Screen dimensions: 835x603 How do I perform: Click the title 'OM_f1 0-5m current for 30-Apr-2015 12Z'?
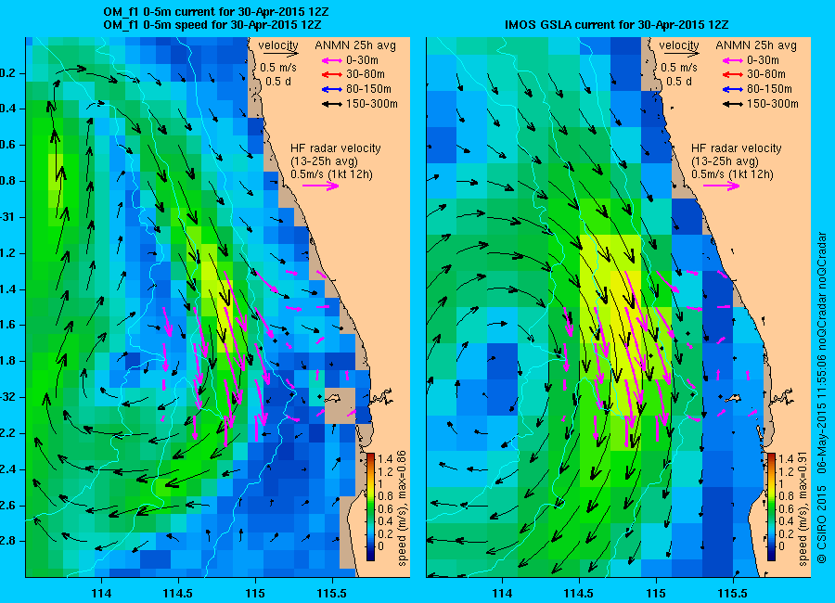(x=215, y=12)
